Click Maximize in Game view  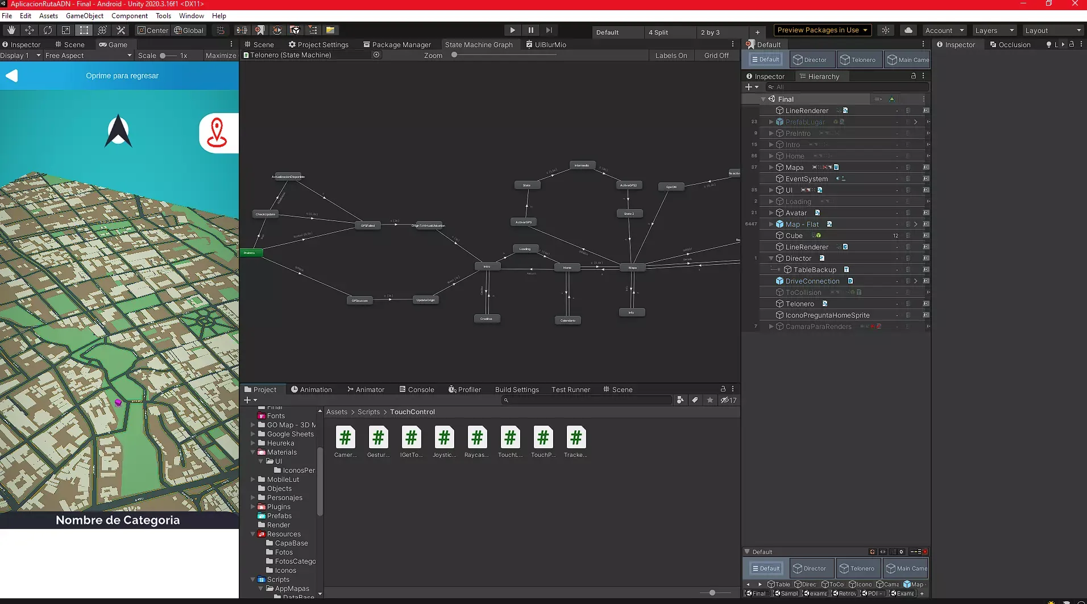[221, 55]
